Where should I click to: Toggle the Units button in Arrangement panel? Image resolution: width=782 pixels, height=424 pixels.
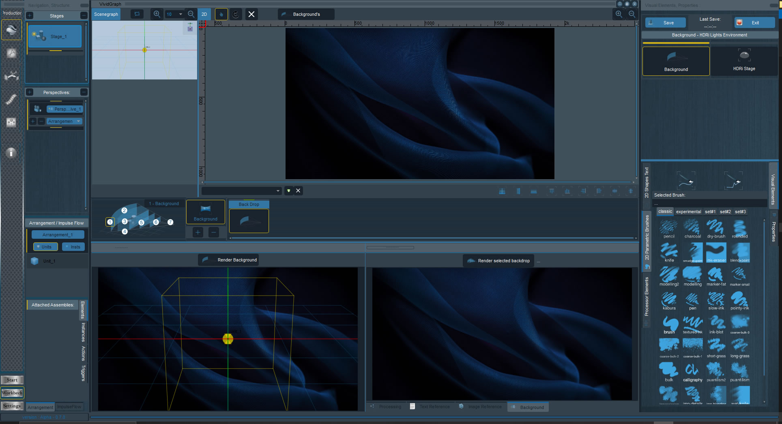click(45, 247)
